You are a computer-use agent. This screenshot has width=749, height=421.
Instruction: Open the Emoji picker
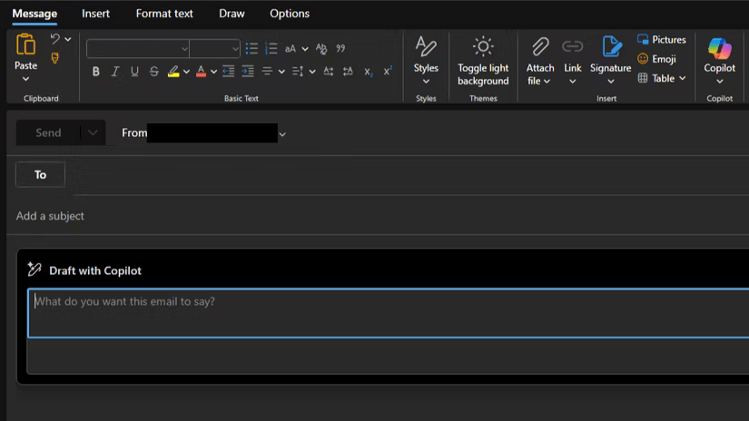click(x=656, y=59)
